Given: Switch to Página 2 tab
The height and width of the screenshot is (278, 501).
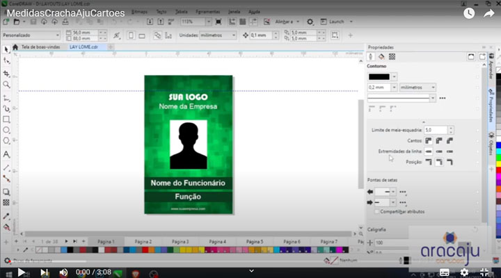Looking at the screenshot, I should [x=143, y=242].
